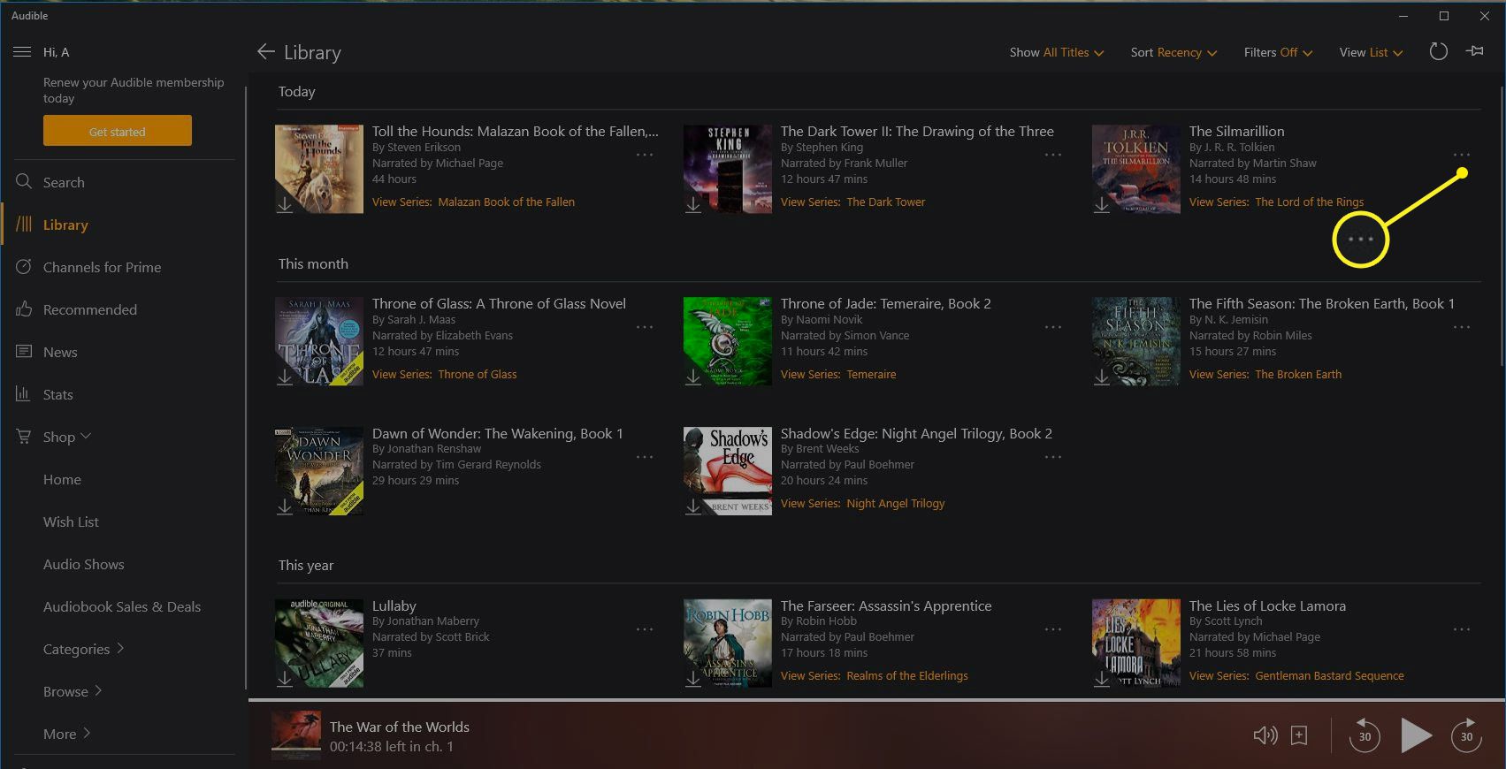Rewind 30 seconds

tap(1365, 735)
